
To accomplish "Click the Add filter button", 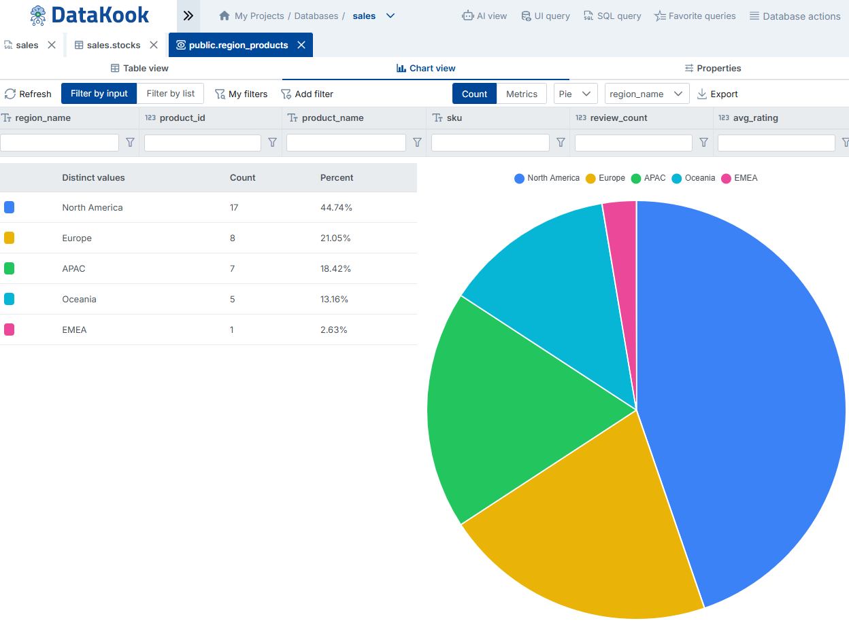I will coord(307,94).
